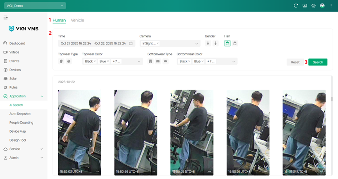Remove the Black tag from Bottomwear Color

[x=190, y=62]
